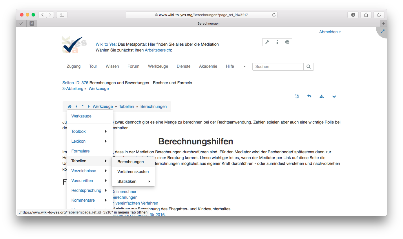Expand the page options chevron

tap(334, 96)
